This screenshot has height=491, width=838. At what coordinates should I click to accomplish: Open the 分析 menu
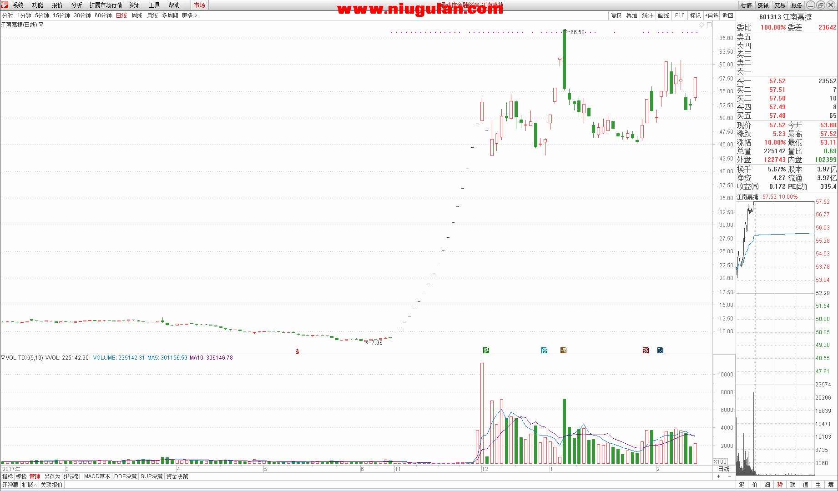[77, 5]
